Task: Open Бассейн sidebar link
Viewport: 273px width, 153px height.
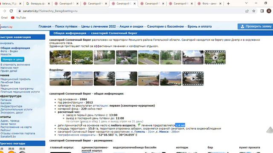Action: coord(6,103)
